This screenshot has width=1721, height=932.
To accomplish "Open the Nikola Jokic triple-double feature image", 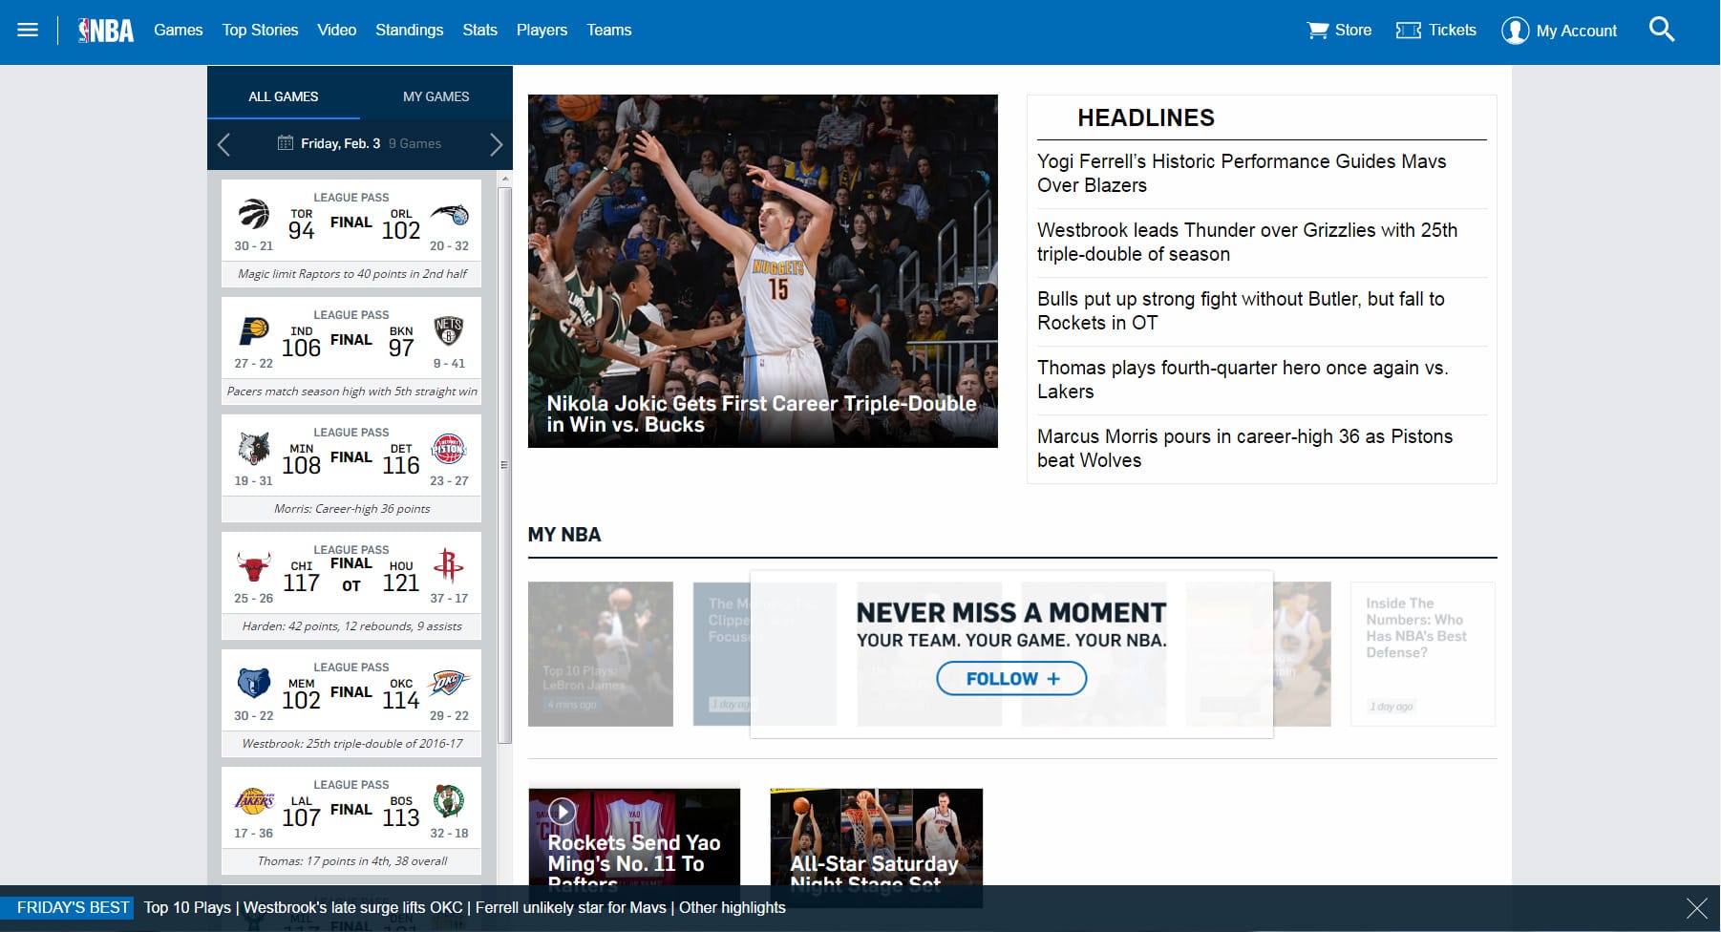I will 763,271.
